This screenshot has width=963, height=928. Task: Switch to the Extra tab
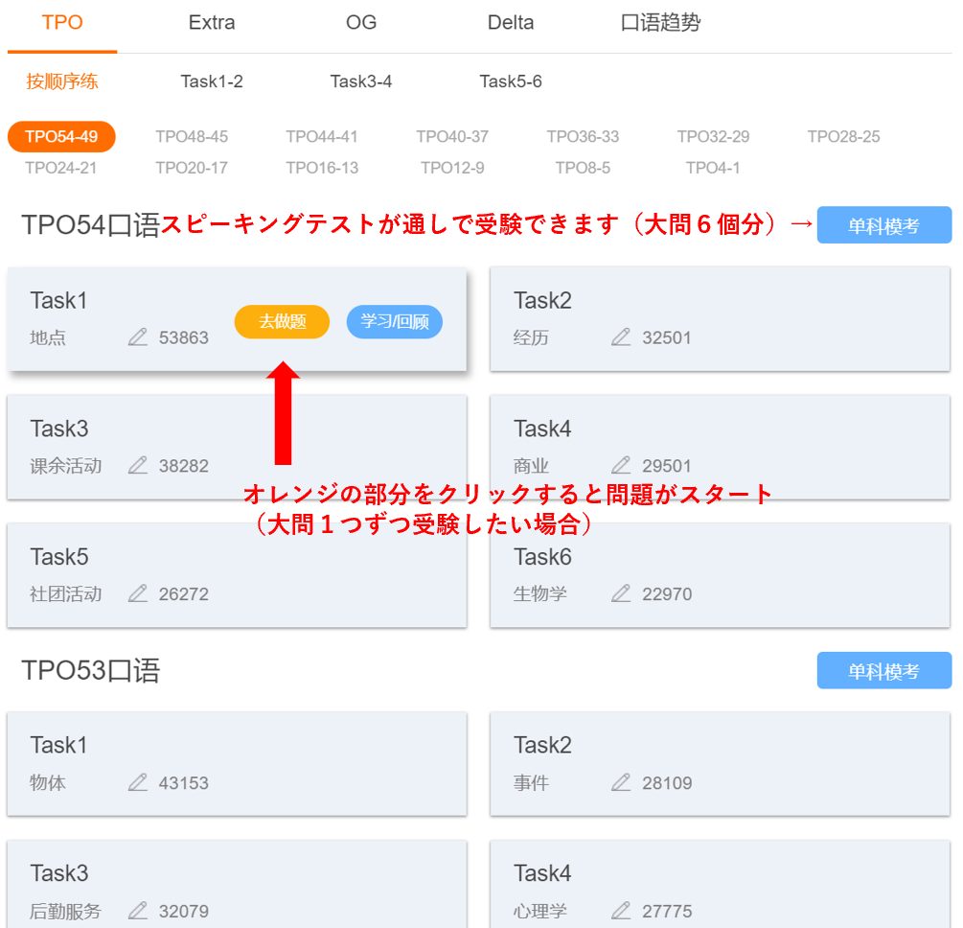tap(210, 22)
